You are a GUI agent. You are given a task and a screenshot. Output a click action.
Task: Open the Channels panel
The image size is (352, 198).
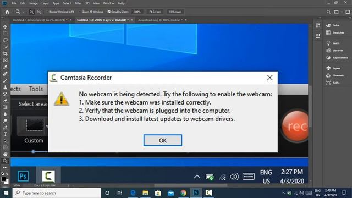tap(335, 75)
